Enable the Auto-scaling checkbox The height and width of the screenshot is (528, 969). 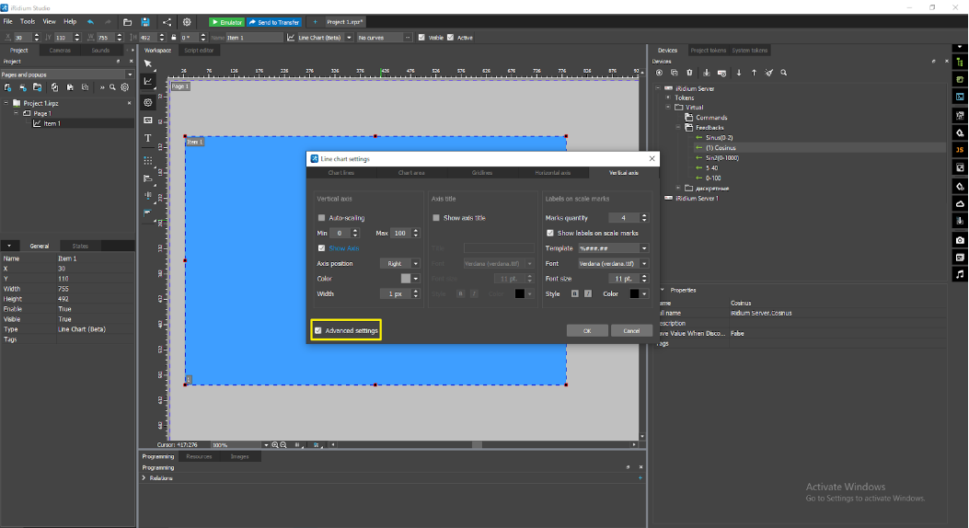(x=321, y=218)
